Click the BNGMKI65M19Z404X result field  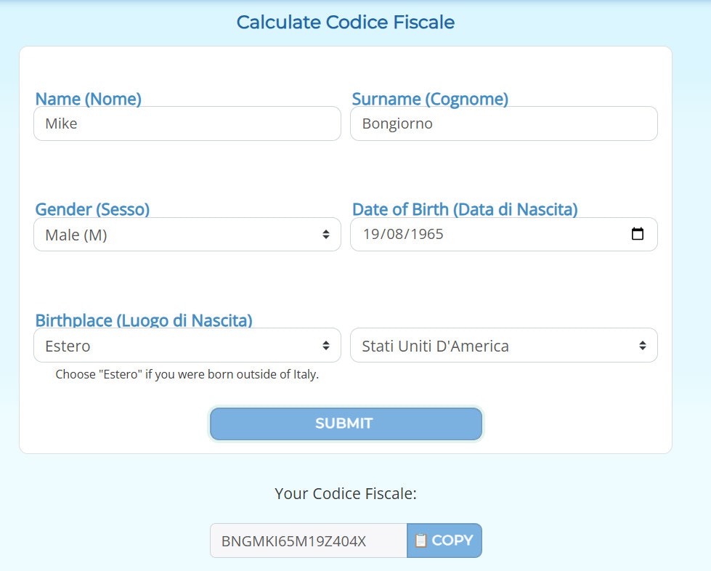tap(309, 540)
